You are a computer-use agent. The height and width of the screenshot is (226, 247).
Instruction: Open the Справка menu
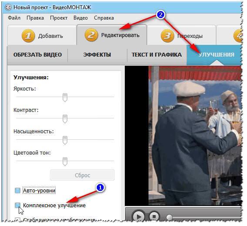tap(104, 18)
